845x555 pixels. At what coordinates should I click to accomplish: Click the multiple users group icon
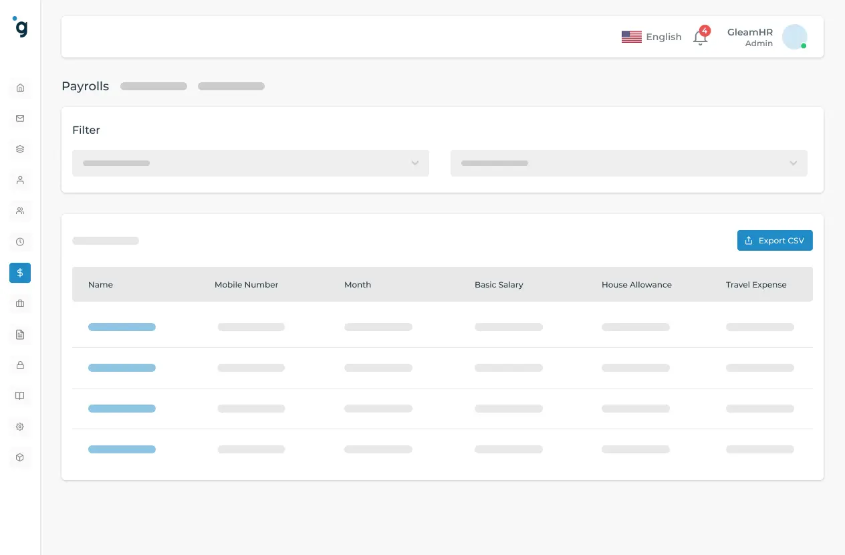(x=20, y=211)
